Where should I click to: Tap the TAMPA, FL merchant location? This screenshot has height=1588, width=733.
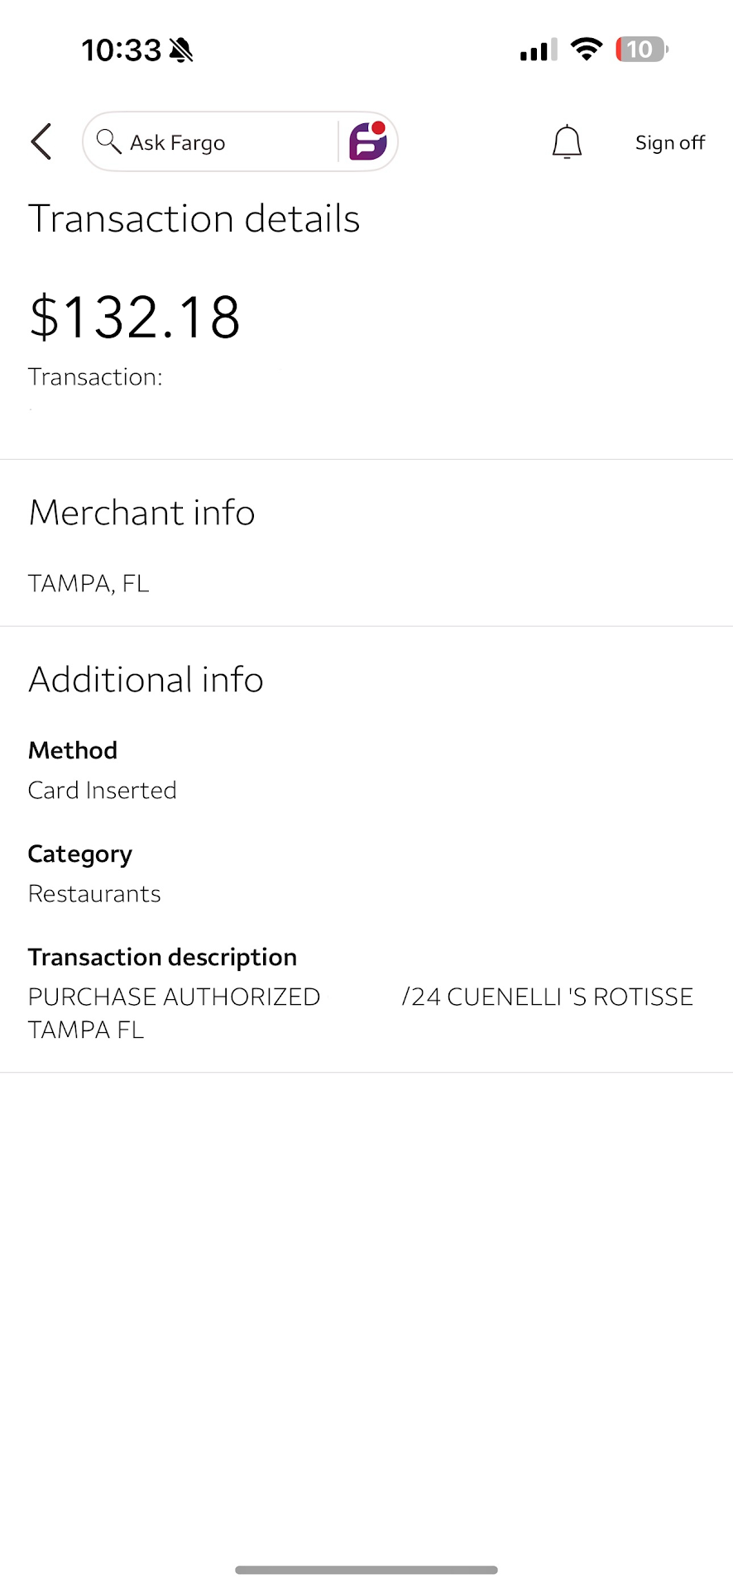(x=89, y=584)
